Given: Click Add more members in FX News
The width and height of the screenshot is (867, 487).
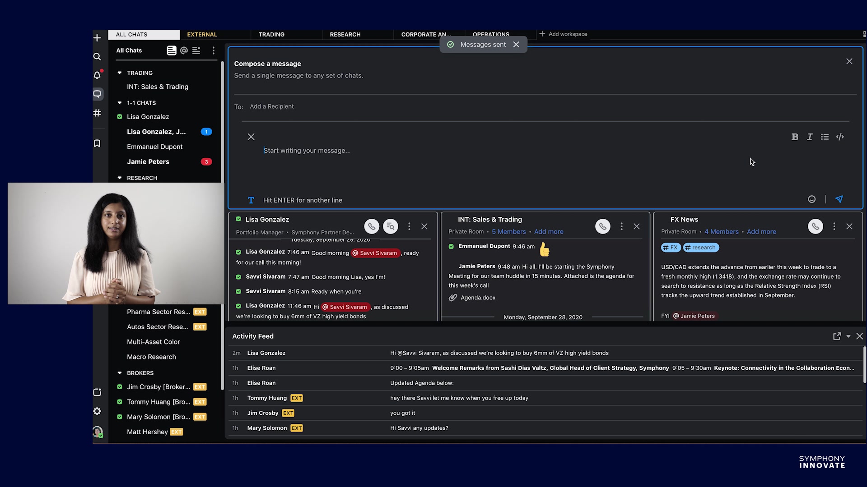Looking at the screenshot, I should tap(761, 231).
